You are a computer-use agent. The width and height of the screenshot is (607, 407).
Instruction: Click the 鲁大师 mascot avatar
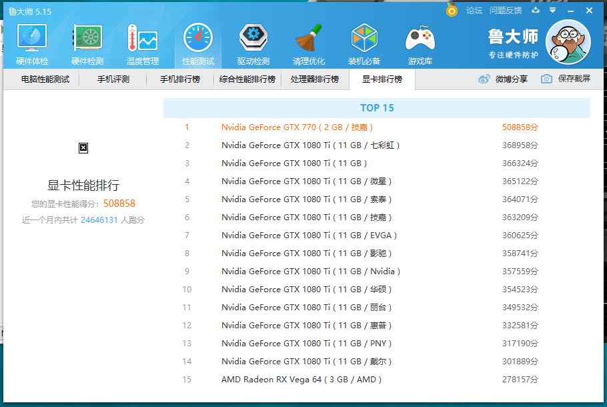click(568, 41)
